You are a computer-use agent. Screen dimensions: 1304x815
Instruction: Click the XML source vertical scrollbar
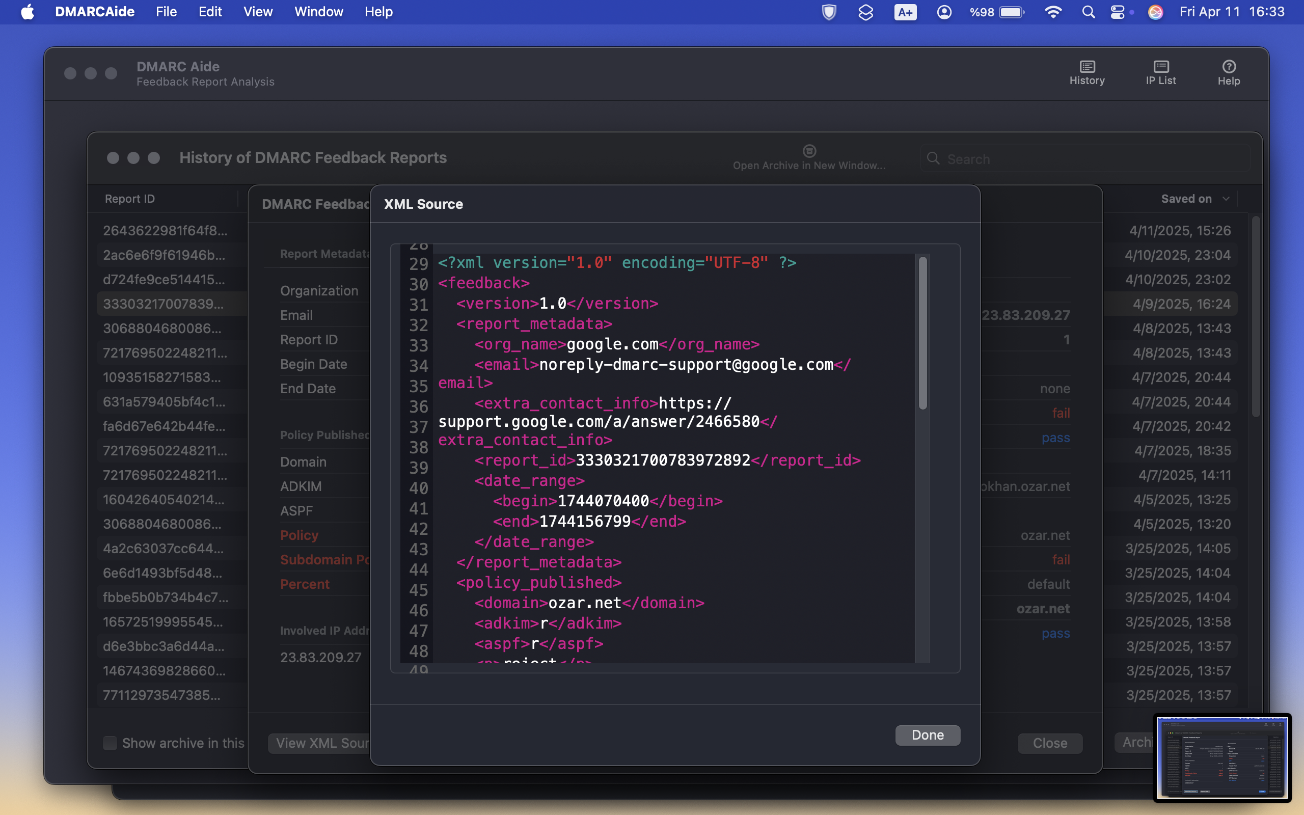pyautogui.click(x=922, y=333)
